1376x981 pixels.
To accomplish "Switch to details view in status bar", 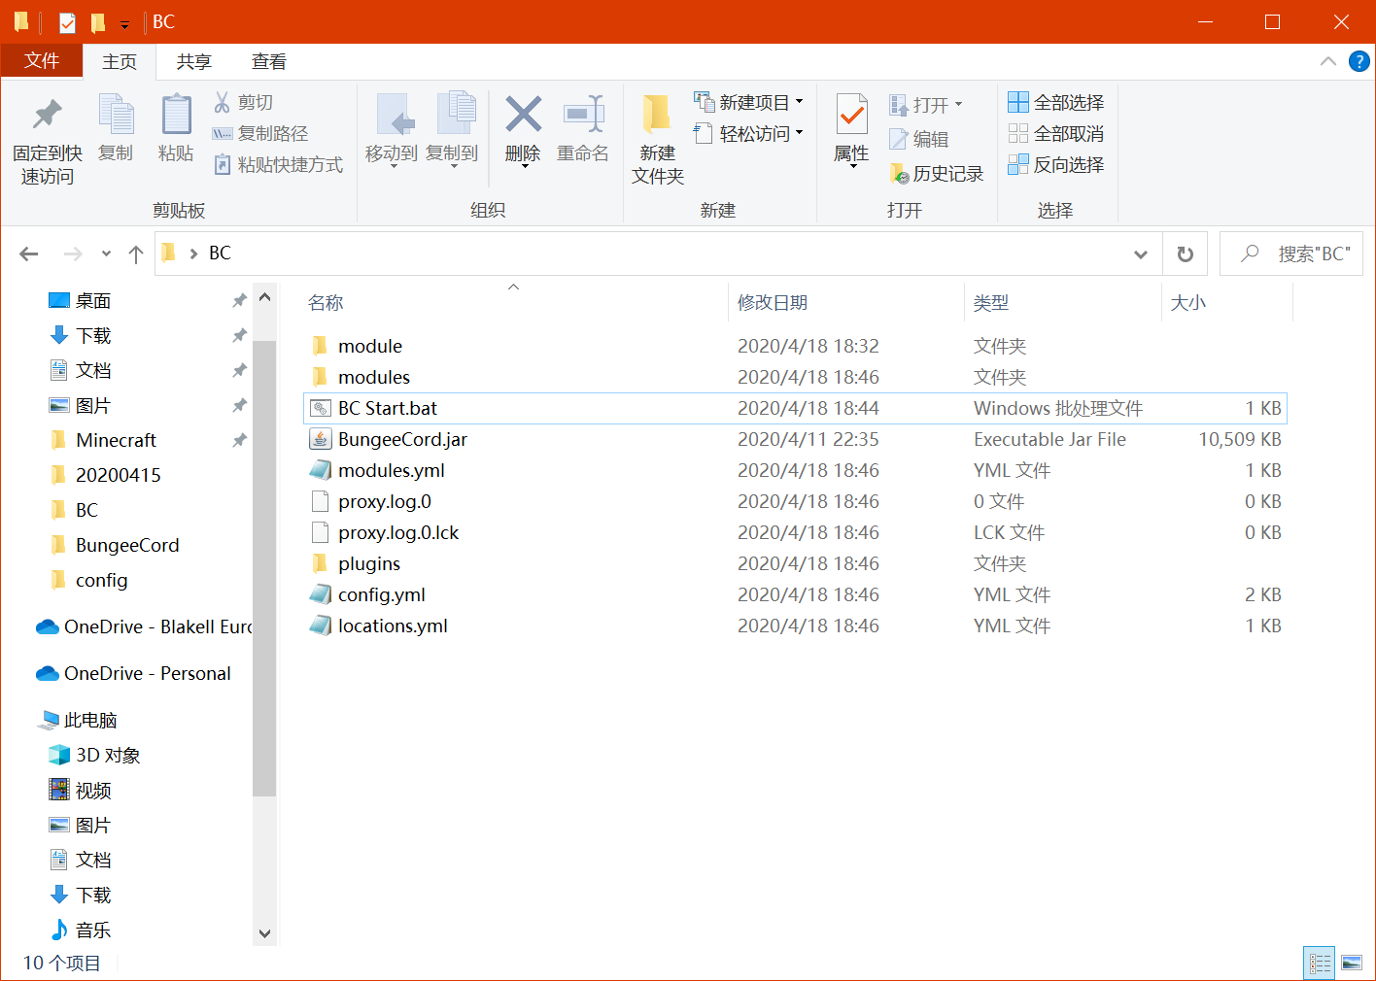I will 1320,963.
